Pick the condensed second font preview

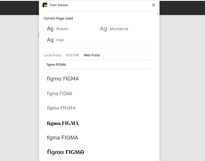[59, 93]
